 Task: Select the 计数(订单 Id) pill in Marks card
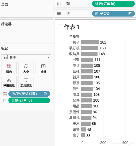(x=29, y=100)
